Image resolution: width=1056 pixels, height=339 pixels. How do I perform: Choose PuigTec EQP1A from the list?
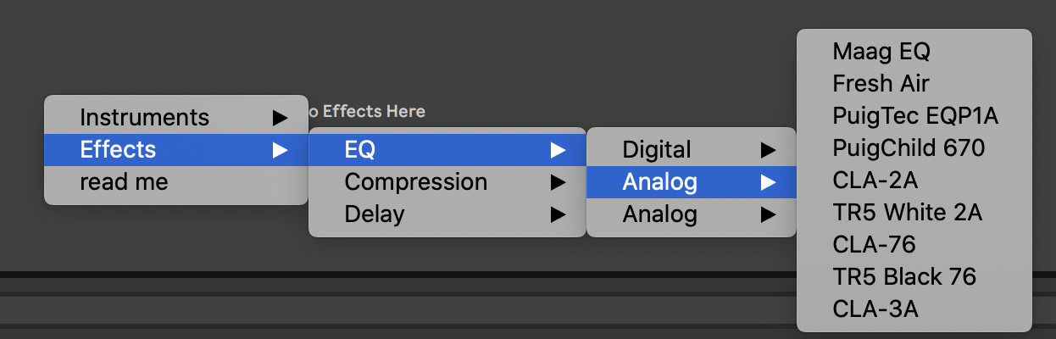point(915,116)
